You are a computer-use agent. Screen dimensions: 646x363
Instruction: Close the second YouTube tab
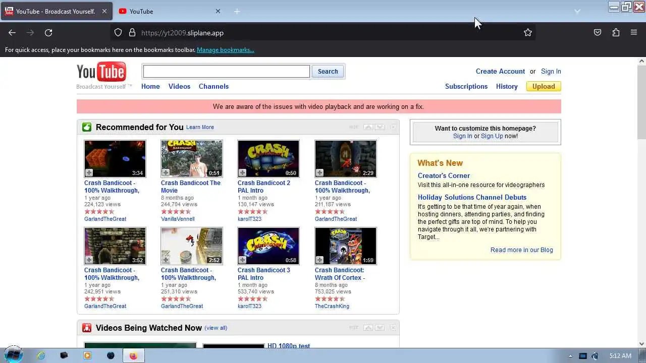(218, 11)
